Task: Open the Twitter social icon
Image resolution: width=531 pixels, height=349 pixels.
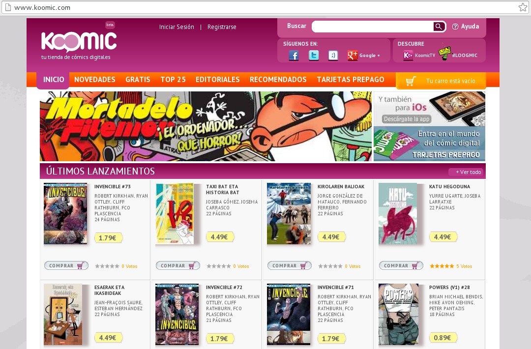Action: (314, 55)
